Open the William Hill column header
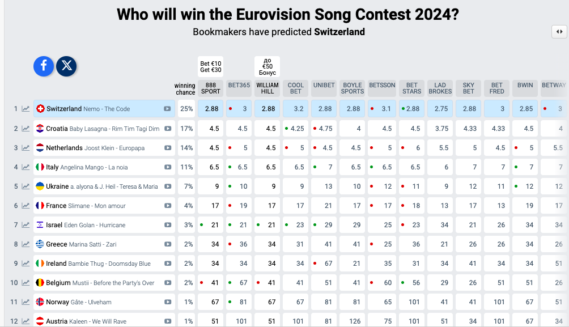Viewport: 569px width, 327px height. (x=267, y=88)
